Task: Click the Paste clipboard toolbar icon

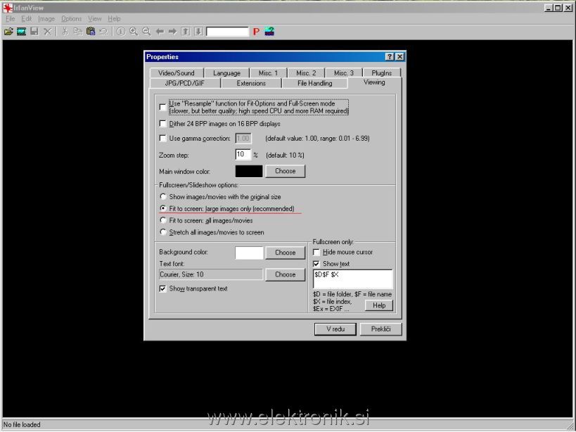Action: coord(91,32)
